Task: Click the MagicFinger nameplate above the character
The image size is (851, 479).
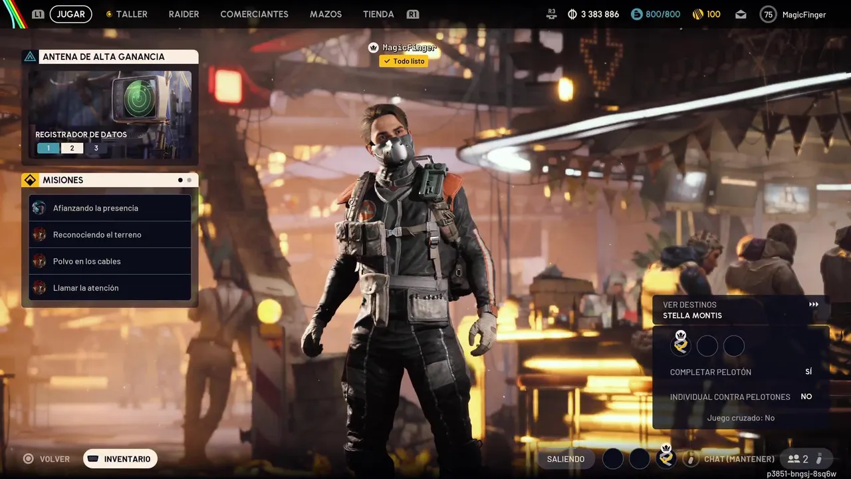Action: click(x=409, y=47)
